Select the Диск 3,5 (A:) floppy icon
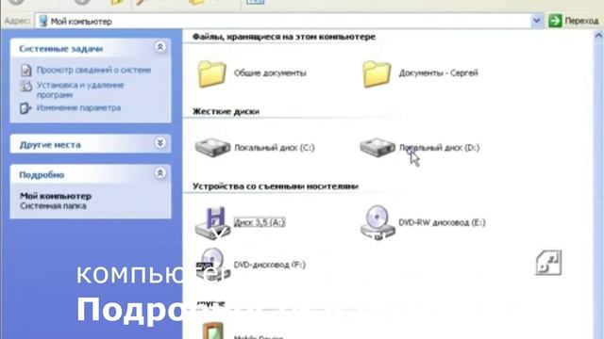Screen dimensions: 604x339 point(212,223)
